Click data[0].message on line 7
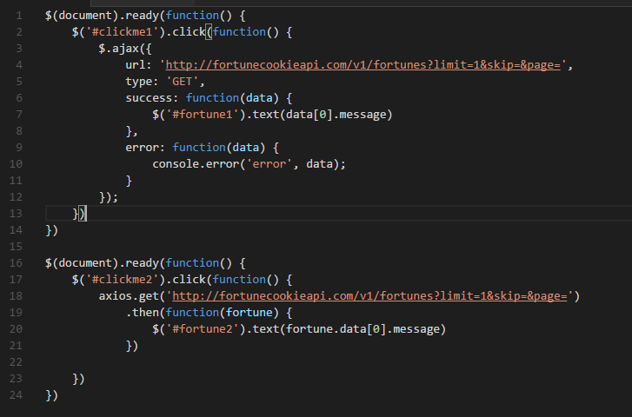This screenshot has height=417, width=632. coord(336,115)
